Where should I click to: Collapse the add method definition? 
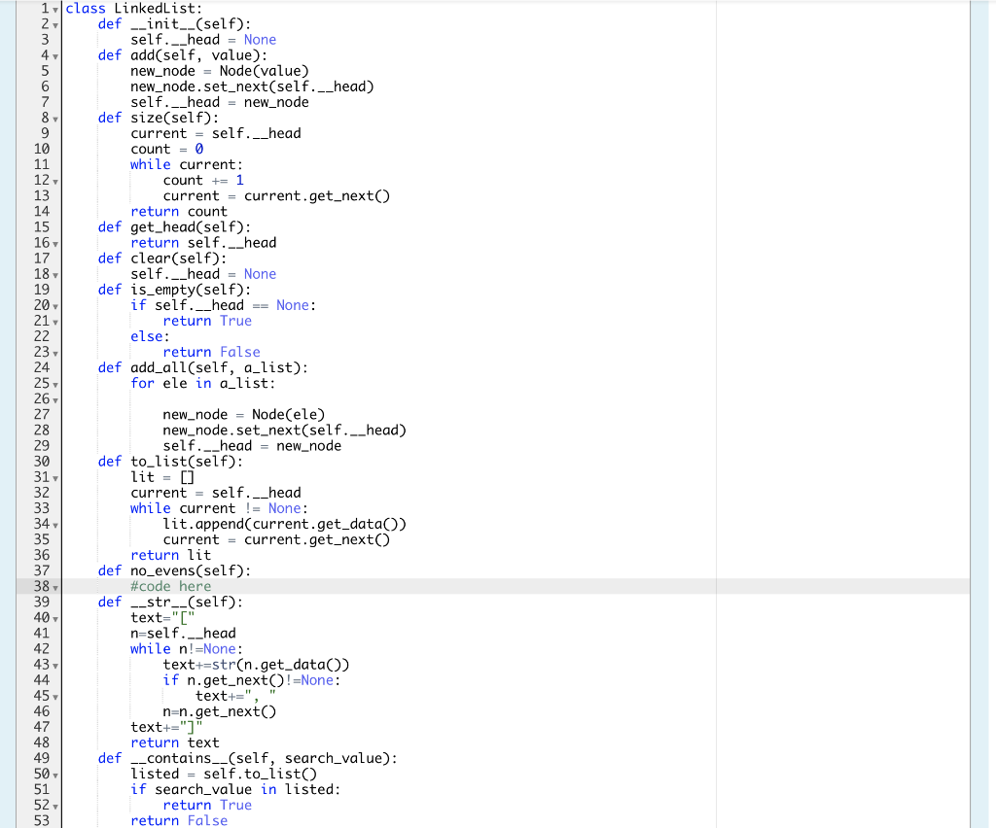(x=55, y=55)
